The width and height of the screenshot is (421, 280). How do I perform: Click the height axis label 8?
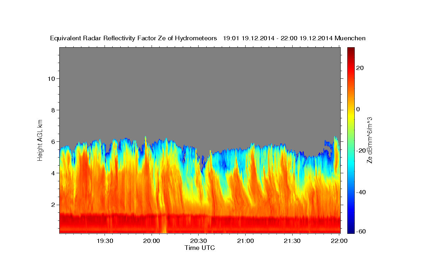click(53, 110)
